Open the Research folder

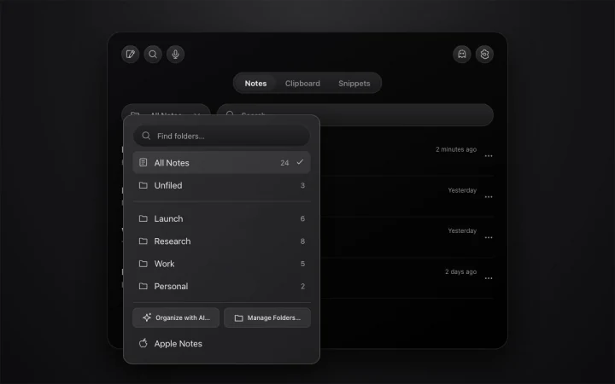[221, 241]
